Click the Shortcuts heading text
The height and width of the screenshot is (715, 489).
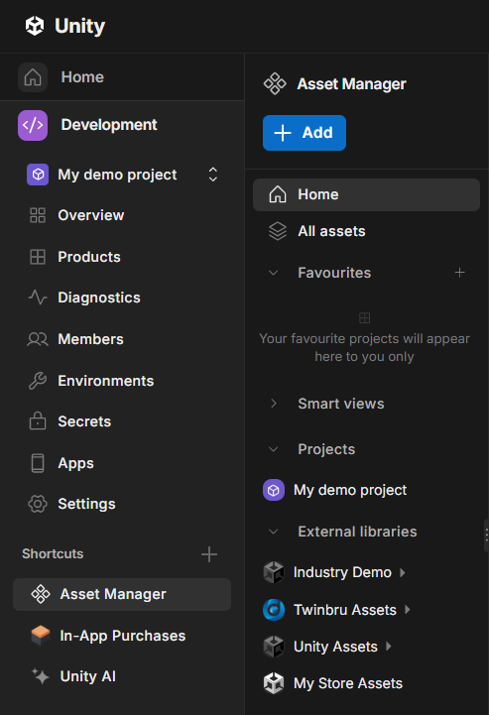click(x=53, y=553)
